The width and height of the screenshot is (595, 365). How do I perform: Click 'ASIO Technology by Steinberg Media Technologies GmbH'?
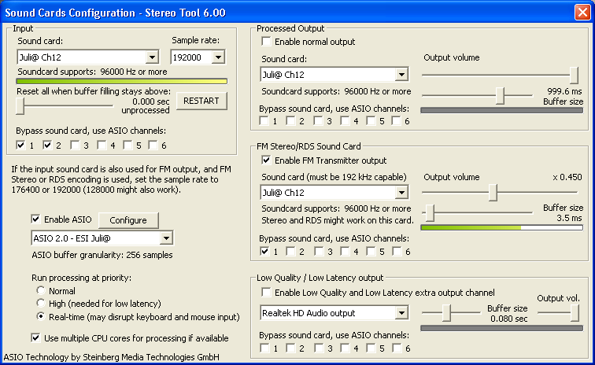click(111, 357)
